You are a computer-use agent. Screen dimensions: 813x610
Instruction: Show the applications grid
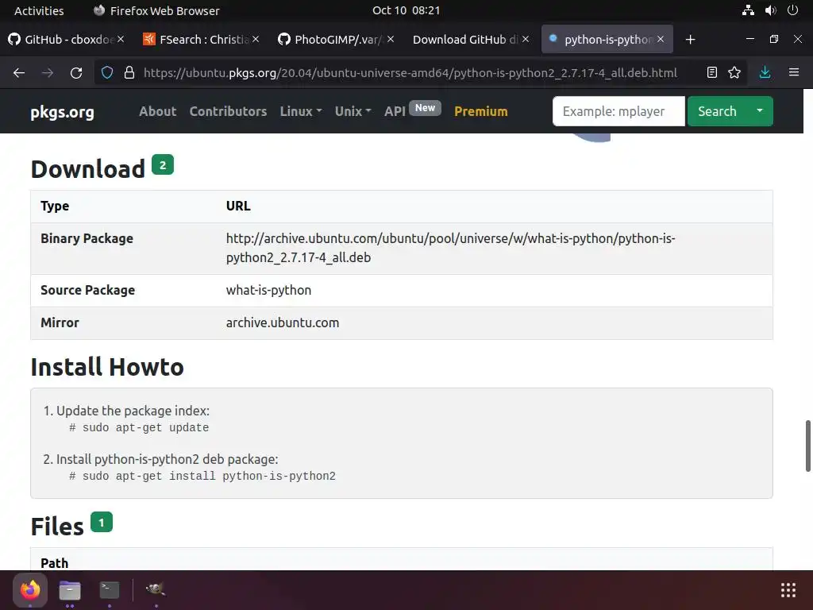[x=788, y=590]
